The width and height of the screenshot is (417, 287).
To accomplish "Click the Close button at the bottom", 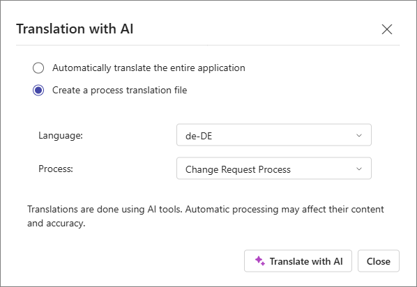I will pyautogui.click(x=379, y=261).
